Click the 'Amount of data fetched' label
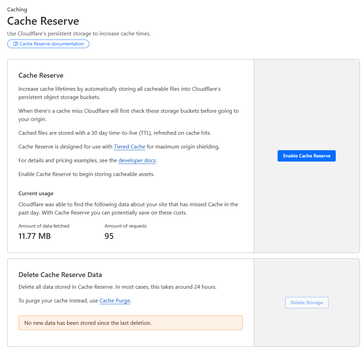 44,226
